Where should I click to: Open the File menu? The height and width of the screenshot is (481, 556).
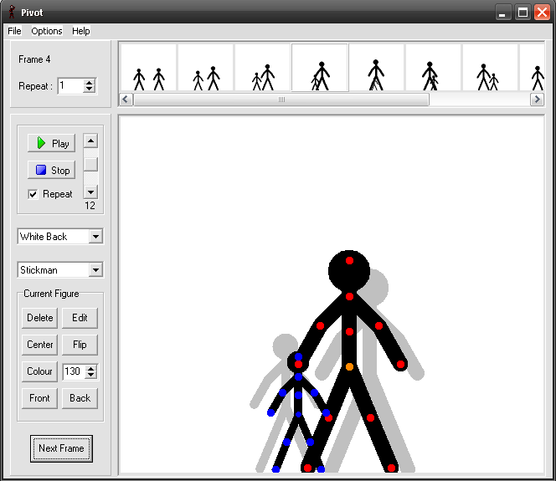(x=14, y=31)
